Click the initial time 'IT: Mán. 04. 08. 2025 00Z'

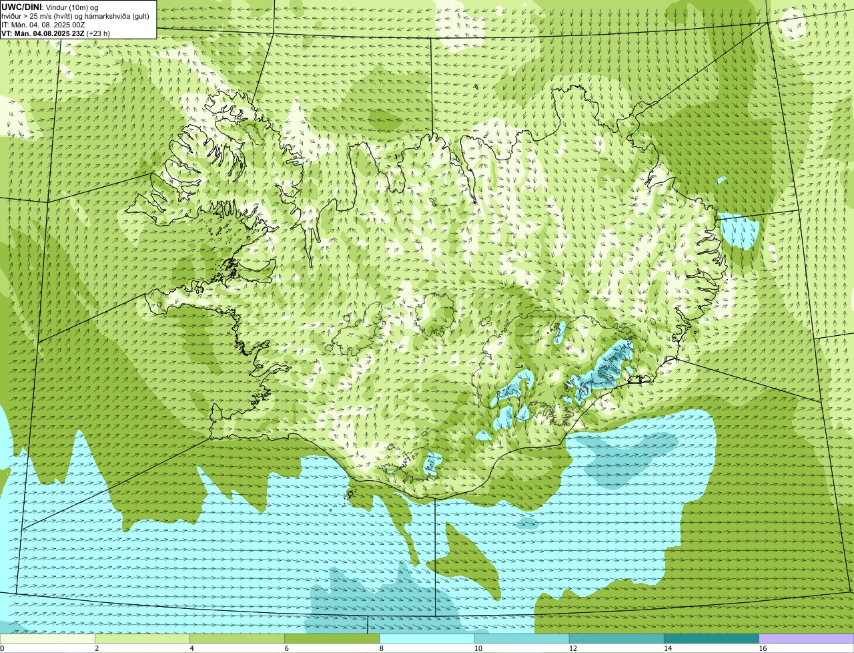tap(43, 24)
